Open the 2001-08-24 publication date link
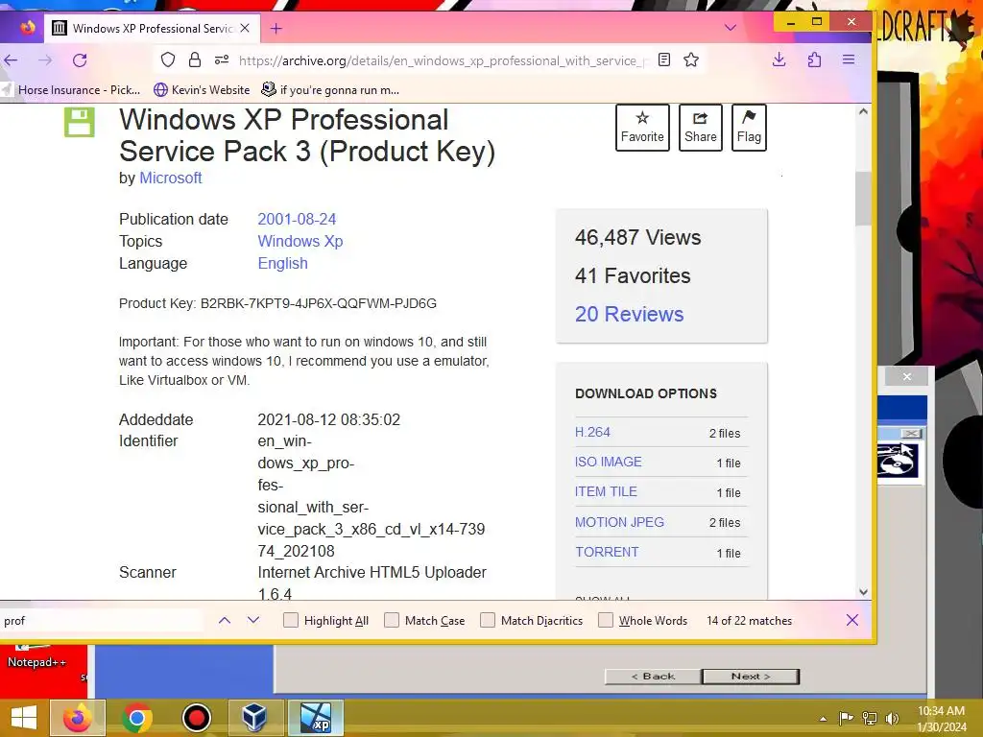 (x=297, y=220)
